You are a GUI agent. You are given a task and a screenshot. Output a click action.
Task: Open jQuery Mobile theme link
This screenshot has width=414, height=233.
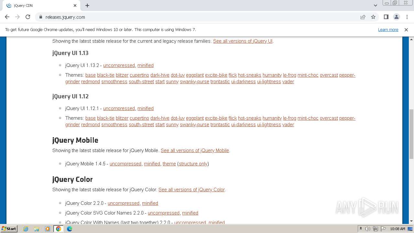point(169,164)
